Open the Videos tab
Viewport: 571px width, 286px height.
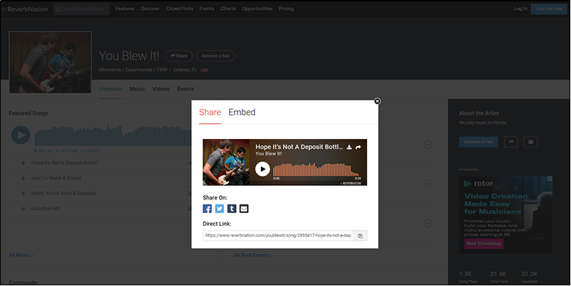161,89
